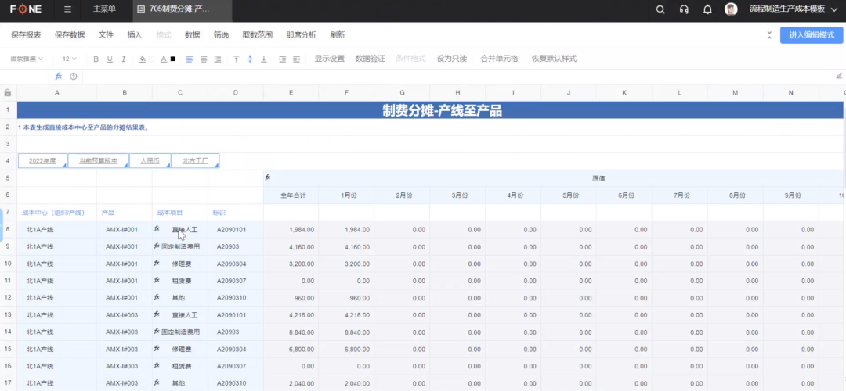Screen dimensions: 846x391
Task: Click the 数据验证 button
Action: (370, 59)
